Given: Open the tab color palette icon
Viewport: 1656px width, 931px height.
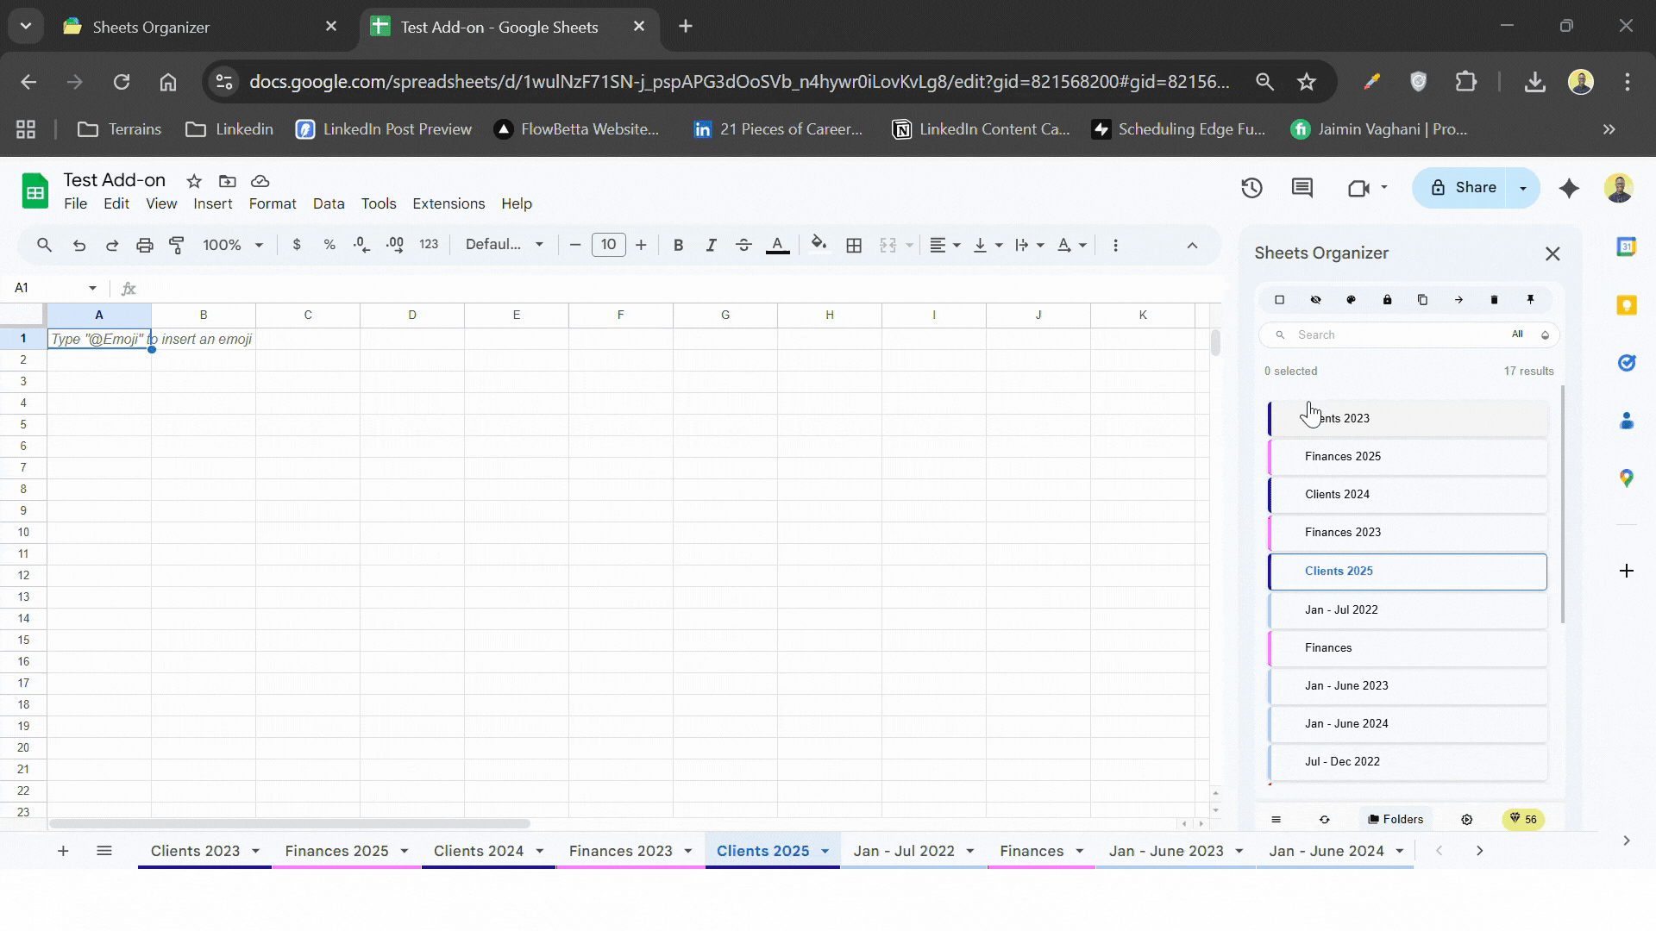Looking at the screenshot, I should [x=1352, y=299].
